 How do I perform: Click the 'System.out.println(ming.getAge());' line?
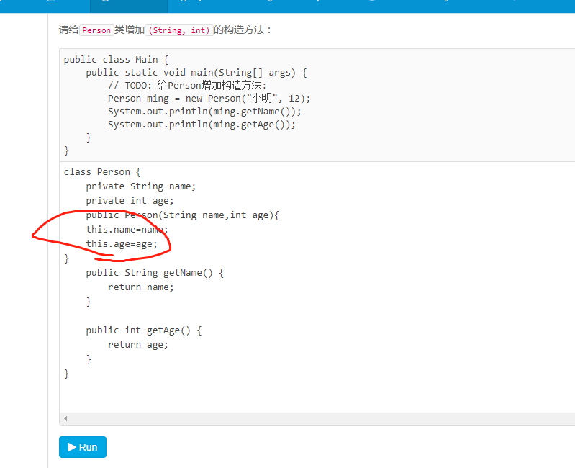click(x=202, y=125)
